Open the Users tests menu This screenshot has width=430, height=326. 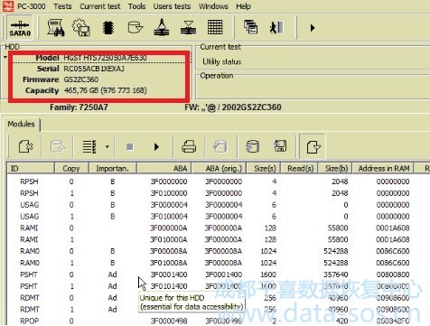pos(172,6)
